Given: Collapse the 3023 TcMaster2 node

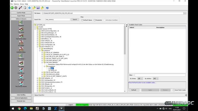Looking at the screenshot, I should (x=37, y=47).
